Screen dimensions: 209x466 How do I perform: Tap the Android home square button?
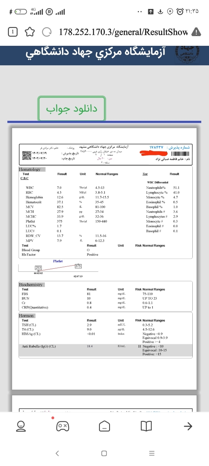pyautogui.click(x=104, y=453)
